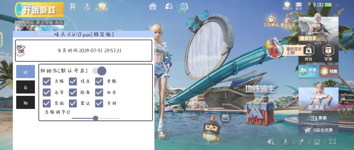The width and height of the screenshot is (354, 150).
Task: Uncheck the 背敌 checkbox
Action: [x=47, y=103]
